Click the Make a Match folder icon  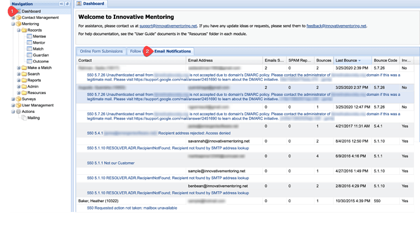pyautogui.click(x=24, y=67)
